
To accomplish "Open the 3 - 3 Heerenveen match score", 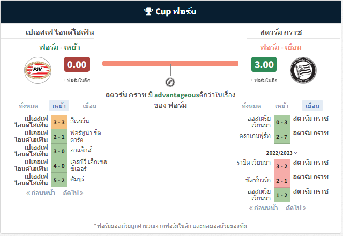I will click(x=59, y=122).
